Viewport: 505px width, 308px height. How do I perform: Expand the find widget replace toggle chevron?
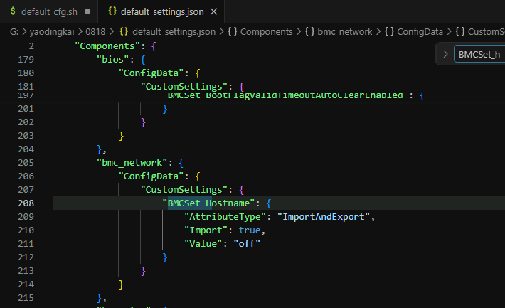point(445,54)
